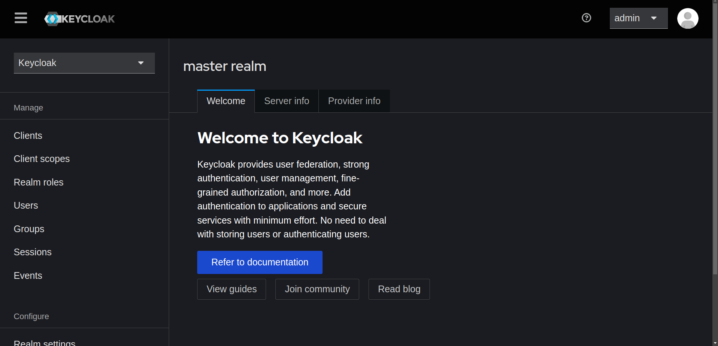
Task: Expand the Keycloak realm selector
Action: pos(84,63)
